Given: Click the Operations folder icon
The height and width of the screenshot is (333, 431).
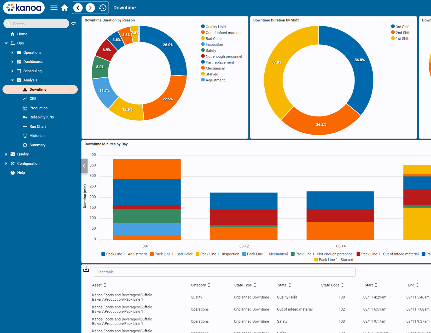Looking at the screenshot, I should tap(19, 52).
